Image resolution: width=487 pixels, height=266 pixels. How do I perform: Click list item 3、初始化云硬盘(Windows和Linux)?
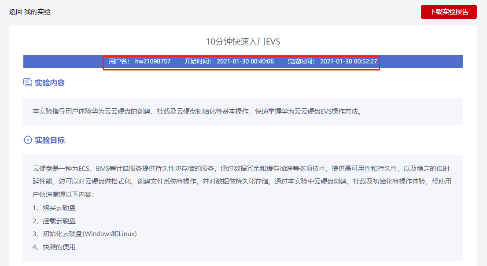pos(85,234)
